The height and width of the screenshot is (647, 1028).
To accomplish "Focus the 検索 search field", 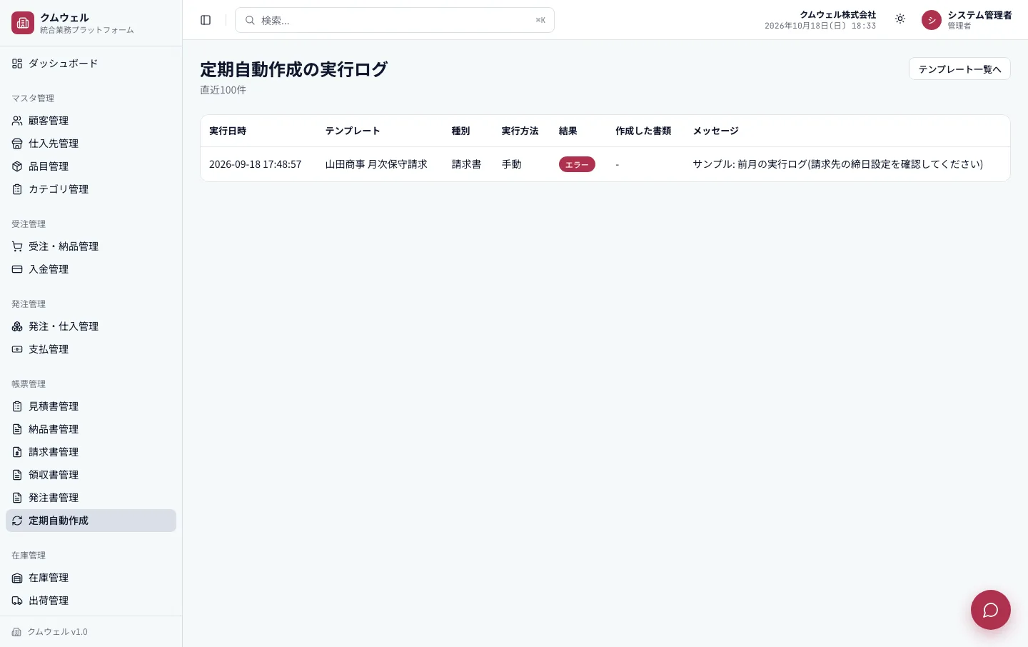I will pos(395,20).
